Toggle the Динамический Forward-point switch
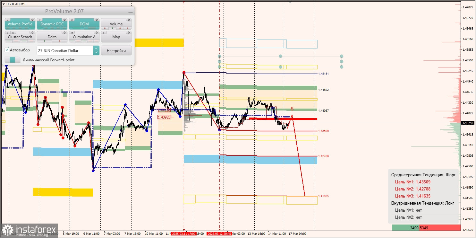Image resolution: width=476 pixels, height=238 pixels. (x=12, y=60)
